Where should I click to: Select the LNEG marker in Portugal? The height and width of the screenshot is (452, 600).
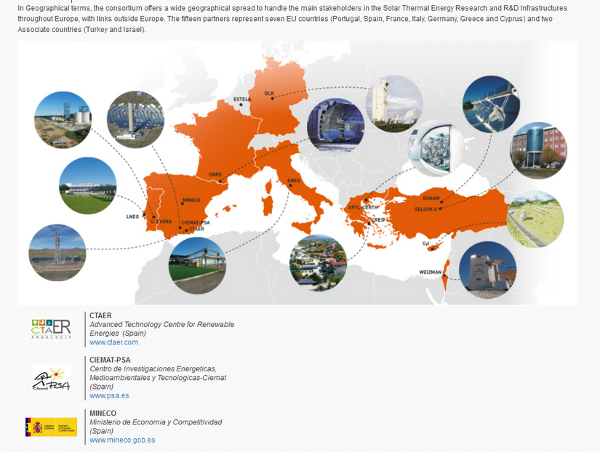[144, 216]
